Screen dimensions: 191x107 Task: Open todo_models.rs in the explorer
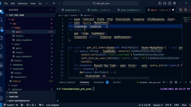point(30,40)
